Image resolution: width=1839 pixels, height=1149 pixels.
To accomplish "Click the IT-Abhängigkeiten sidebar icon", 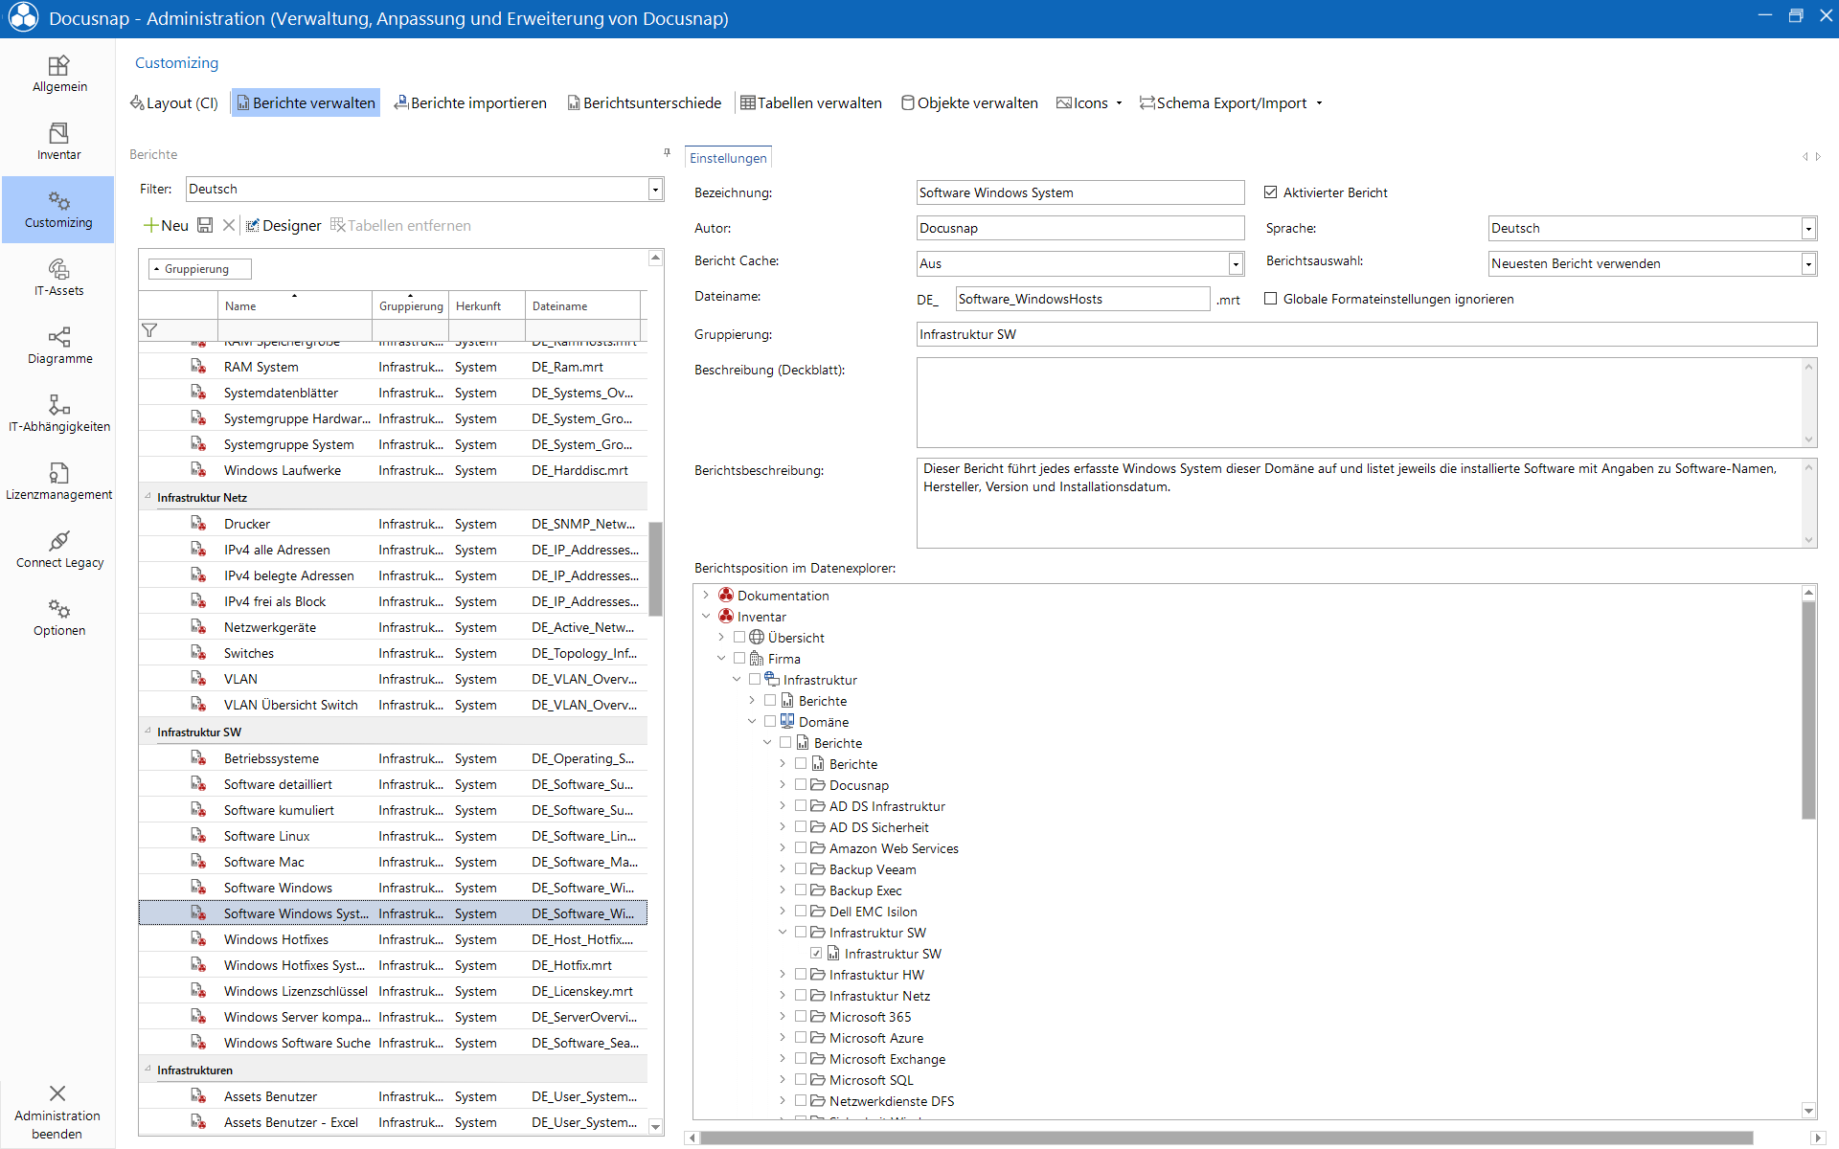I will [58, 413].
